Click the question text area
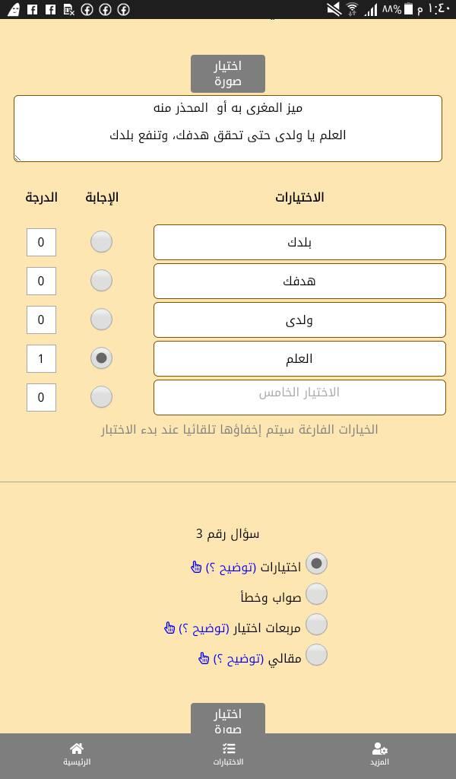 coord(228,129)
